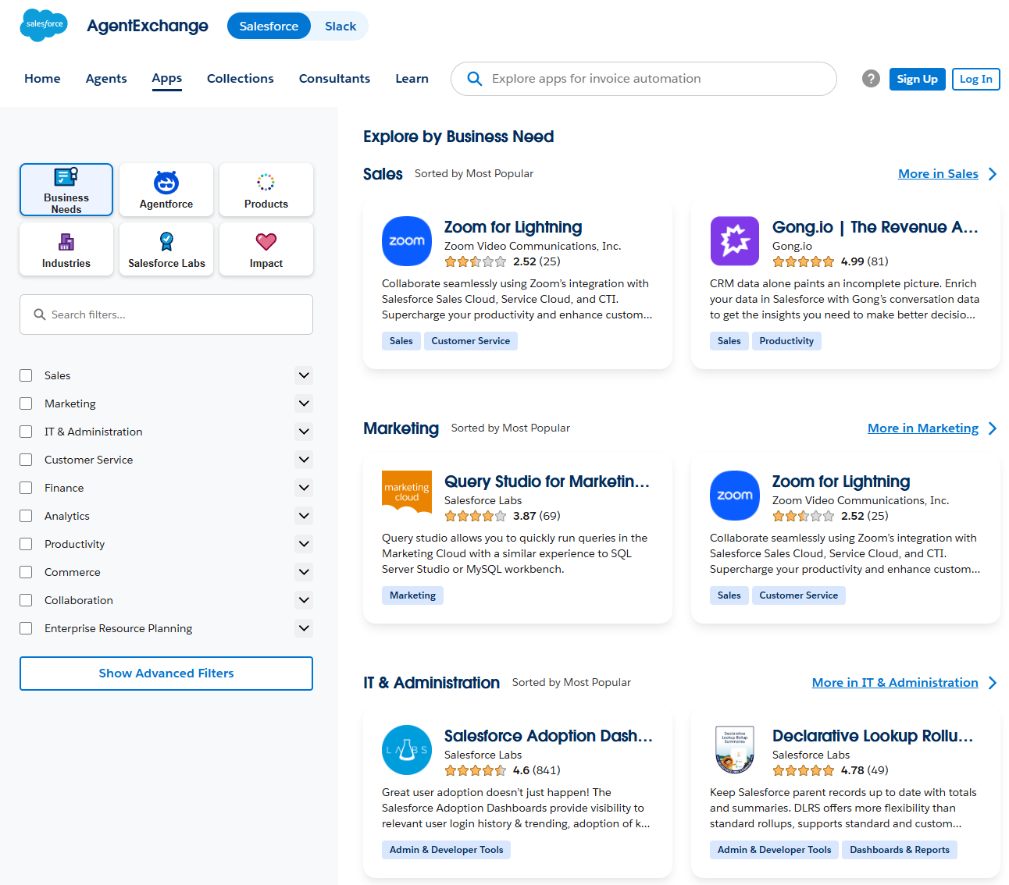Check the Marketing filter checkbox
1009x885 pixels.
pyautogui.click(x=26, y=403)
